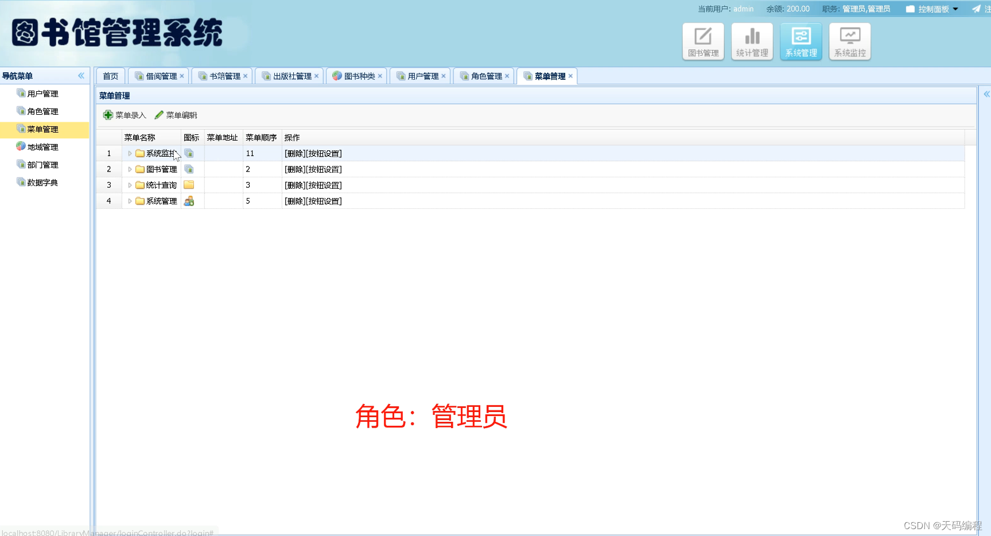Expand the 系统监控 tree node
The image size is (991, 536).
(x=130, y=153)
